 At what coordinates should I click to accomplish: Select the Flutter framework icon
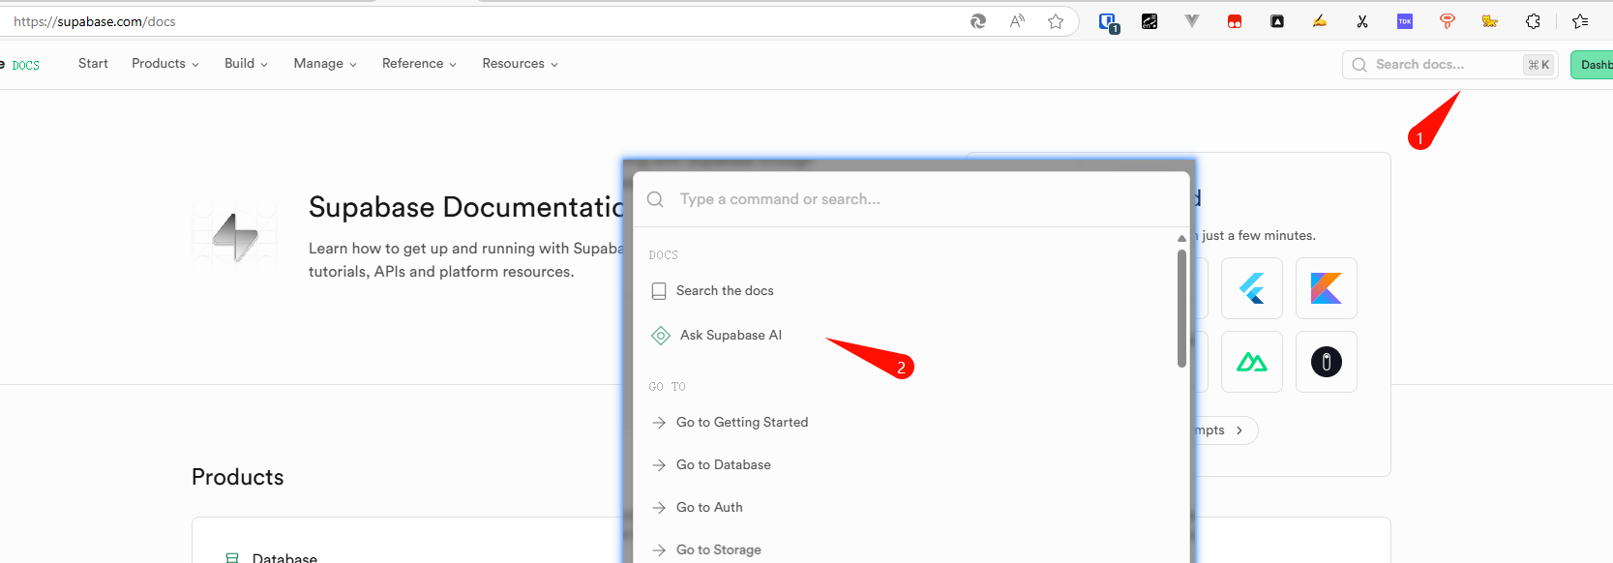(1252, 288)
